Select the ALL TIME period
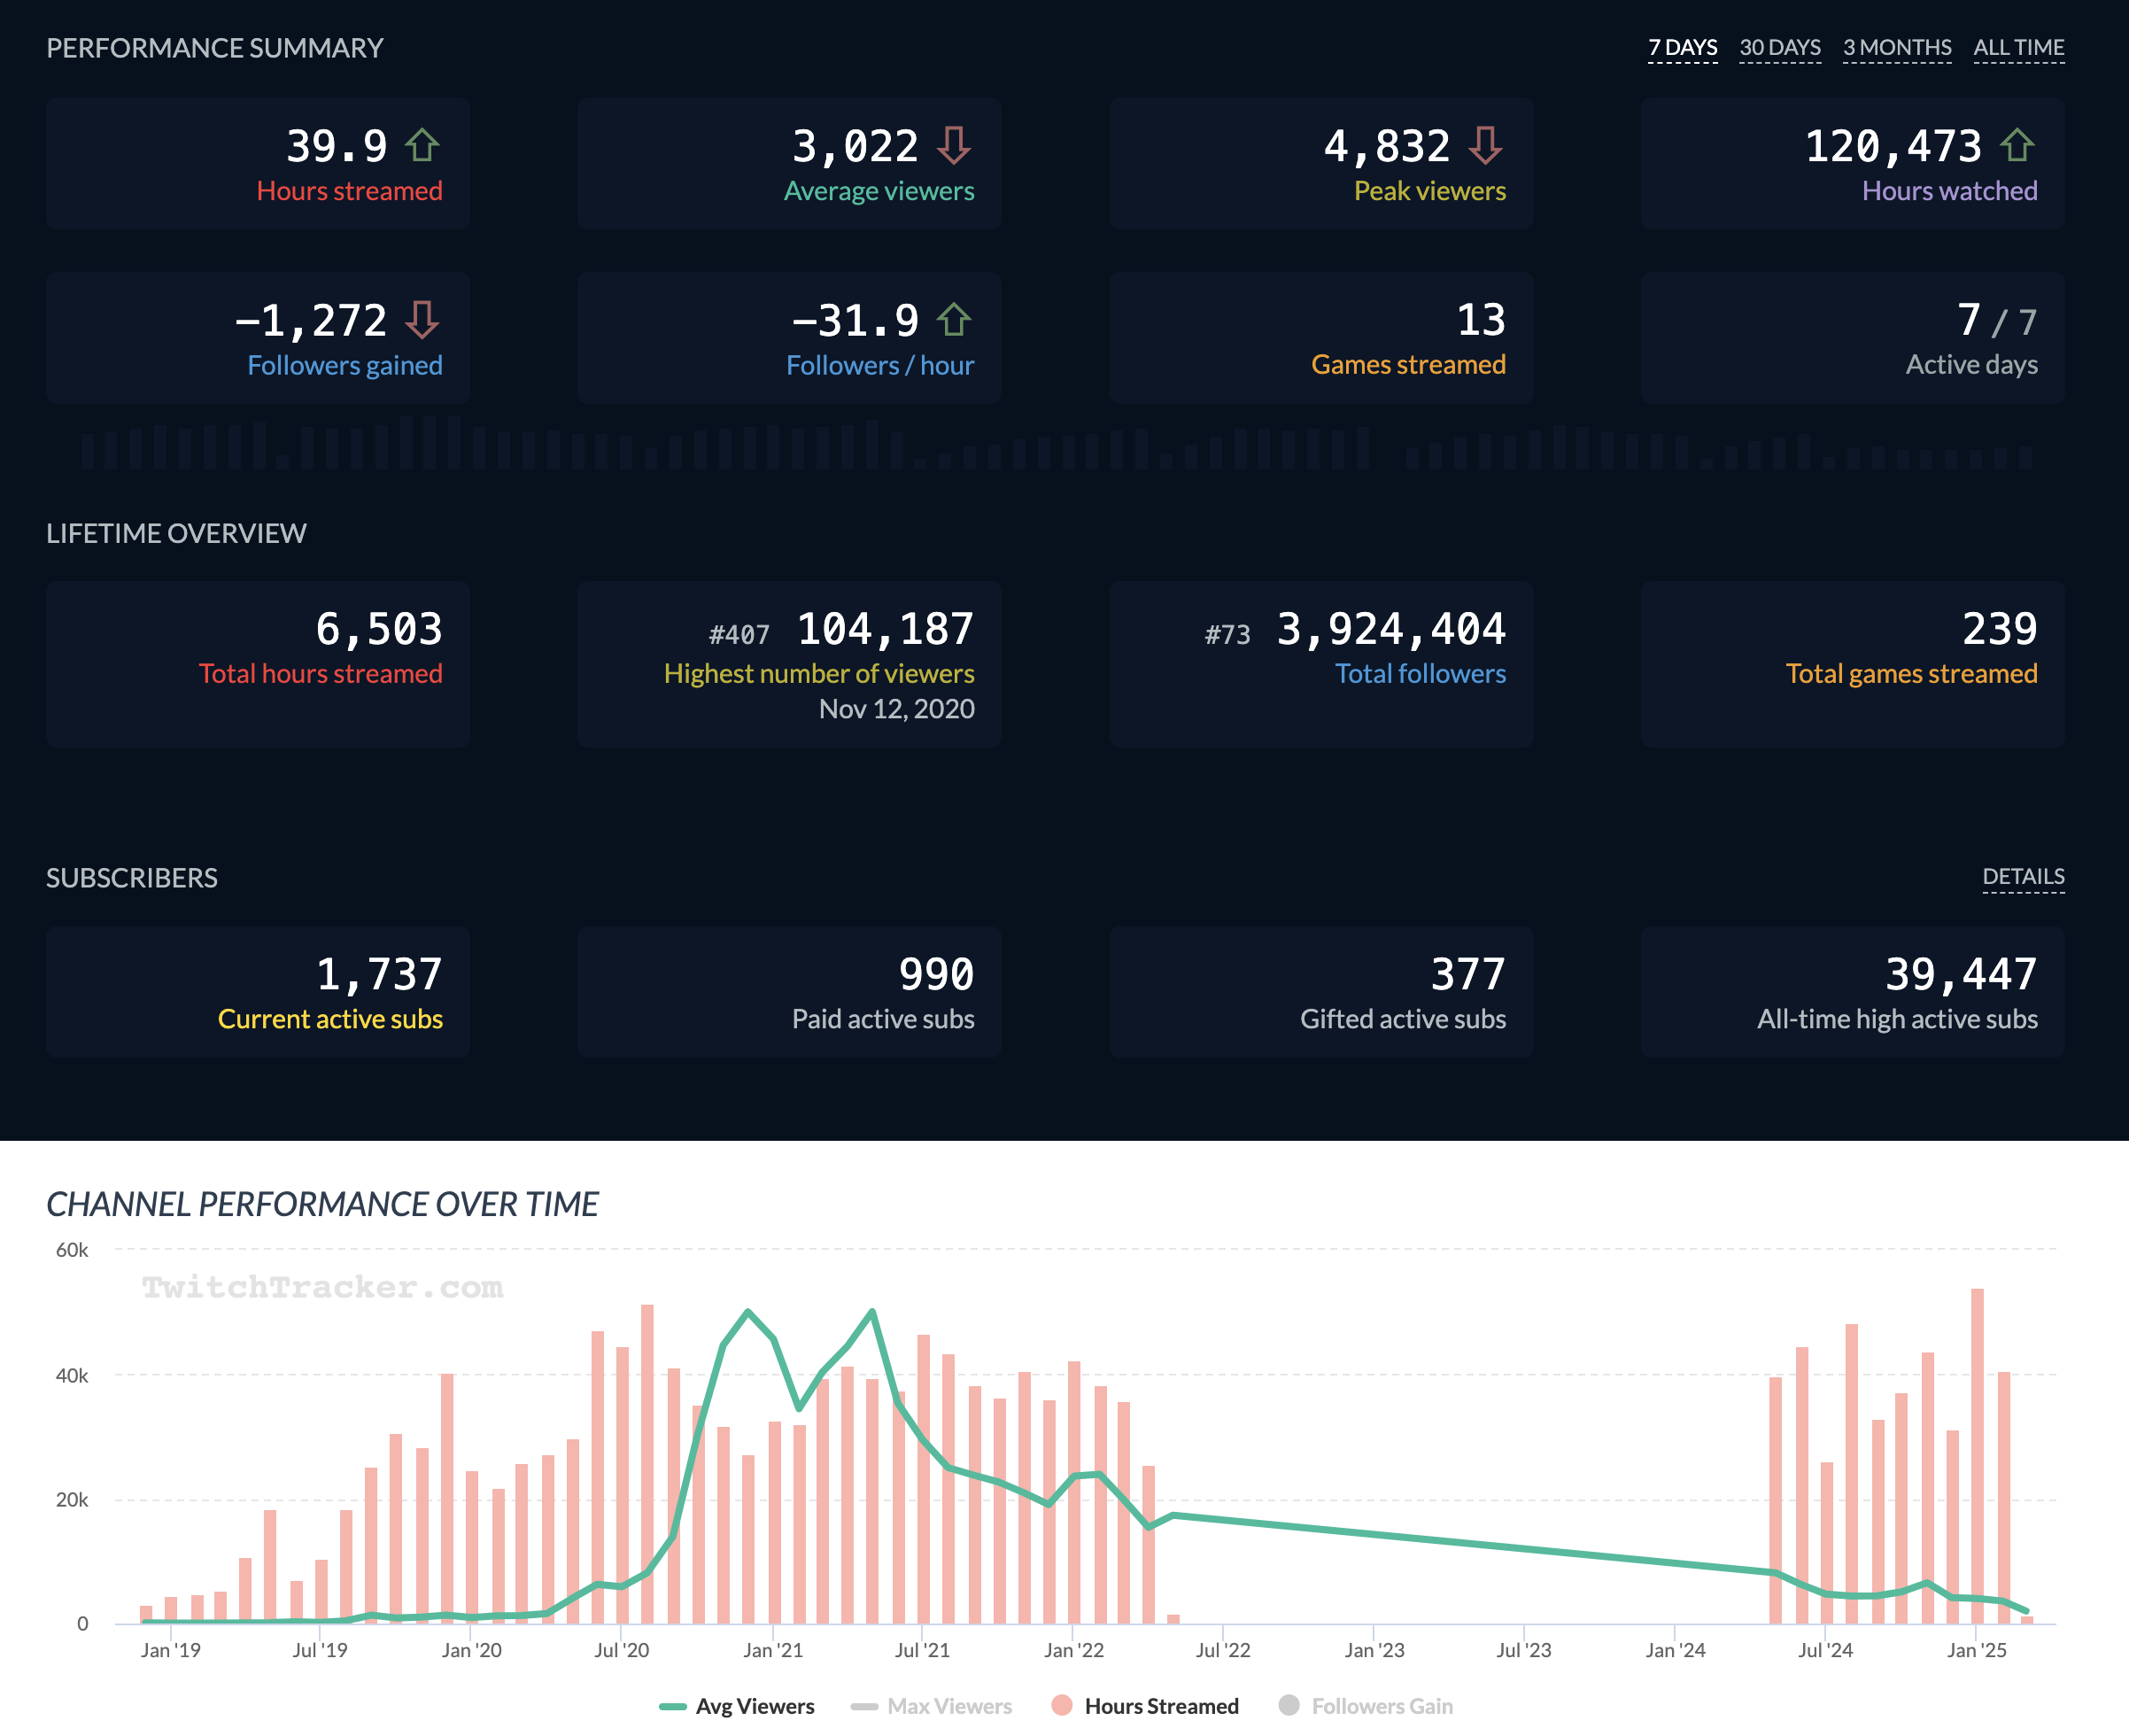 click(2018, 48)
